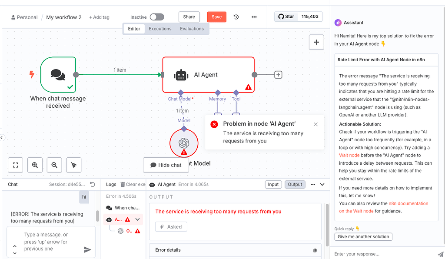Hide the chat panel
445x259 pixels.
coord(166,165)
